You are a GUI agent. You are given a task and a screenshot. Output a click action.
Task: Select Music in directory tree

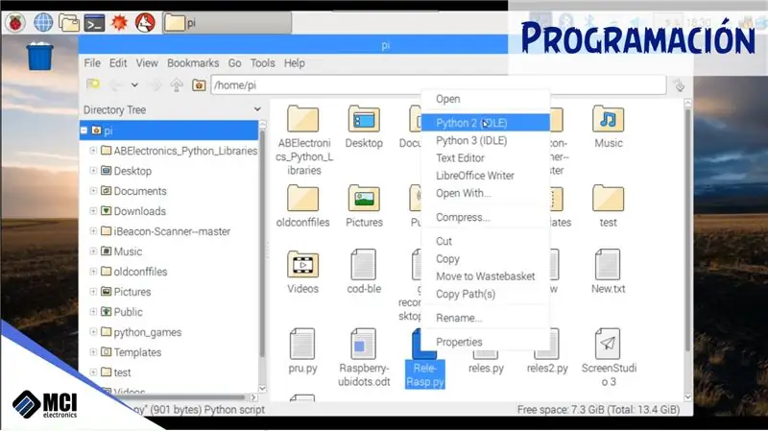128,251
